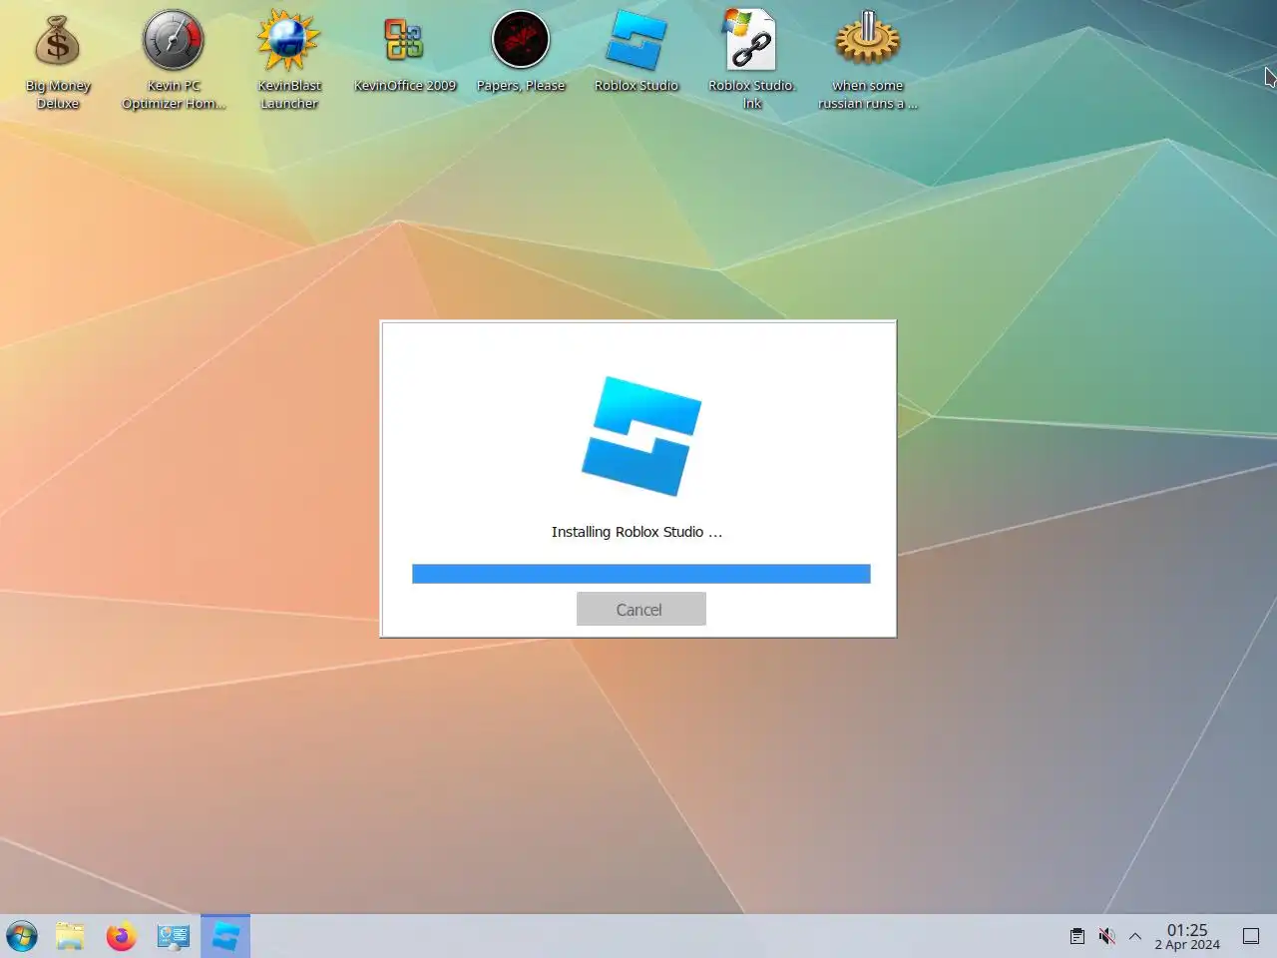Screen dimensions: 1277x958
Task: Click the 'Installing Roblox Studio ...' status text
Action: tap(637, 532)
